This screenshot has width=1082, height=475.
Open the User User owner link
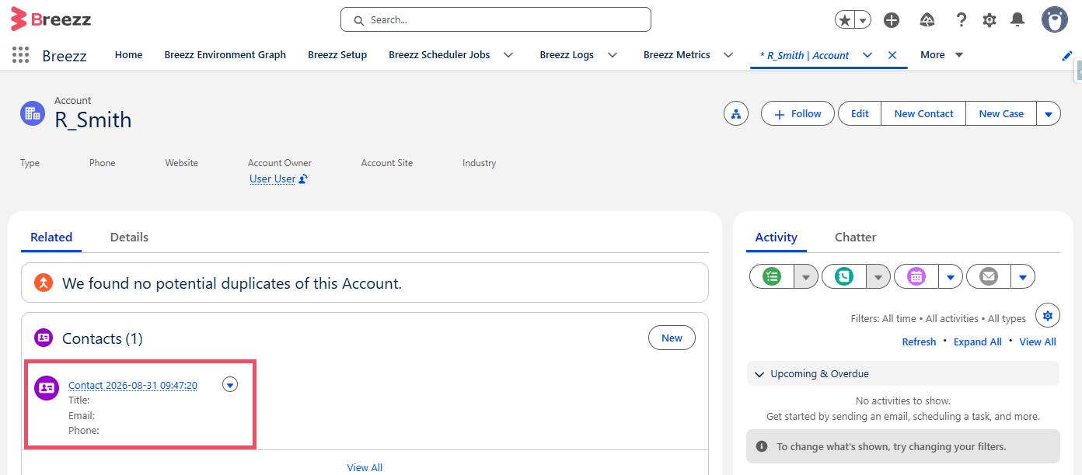[272, 179]
